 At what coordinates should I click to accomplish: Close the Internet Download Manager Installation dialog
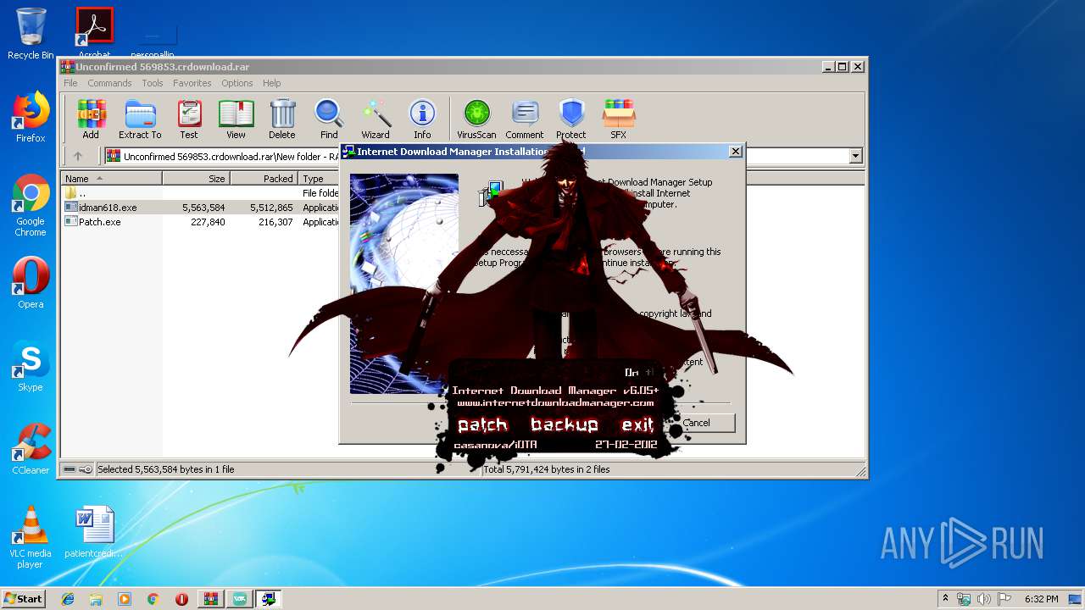tap(735, 152)
